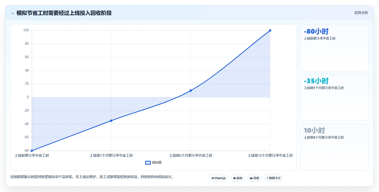Click the data point at -80 on the line

(32, 151)
